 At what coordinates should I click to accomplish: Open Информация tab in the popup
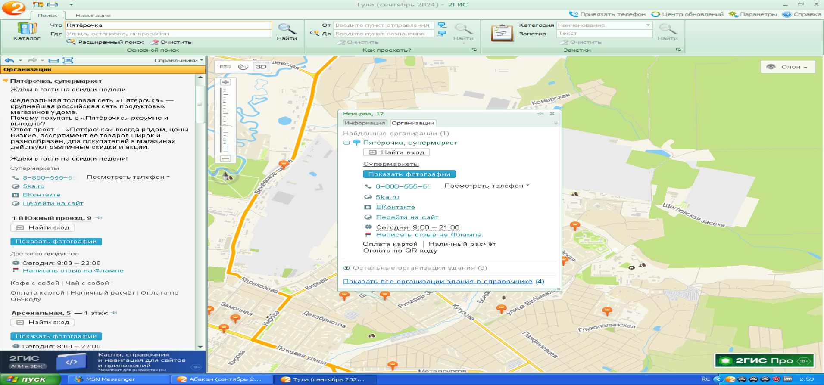click(365, 123)
